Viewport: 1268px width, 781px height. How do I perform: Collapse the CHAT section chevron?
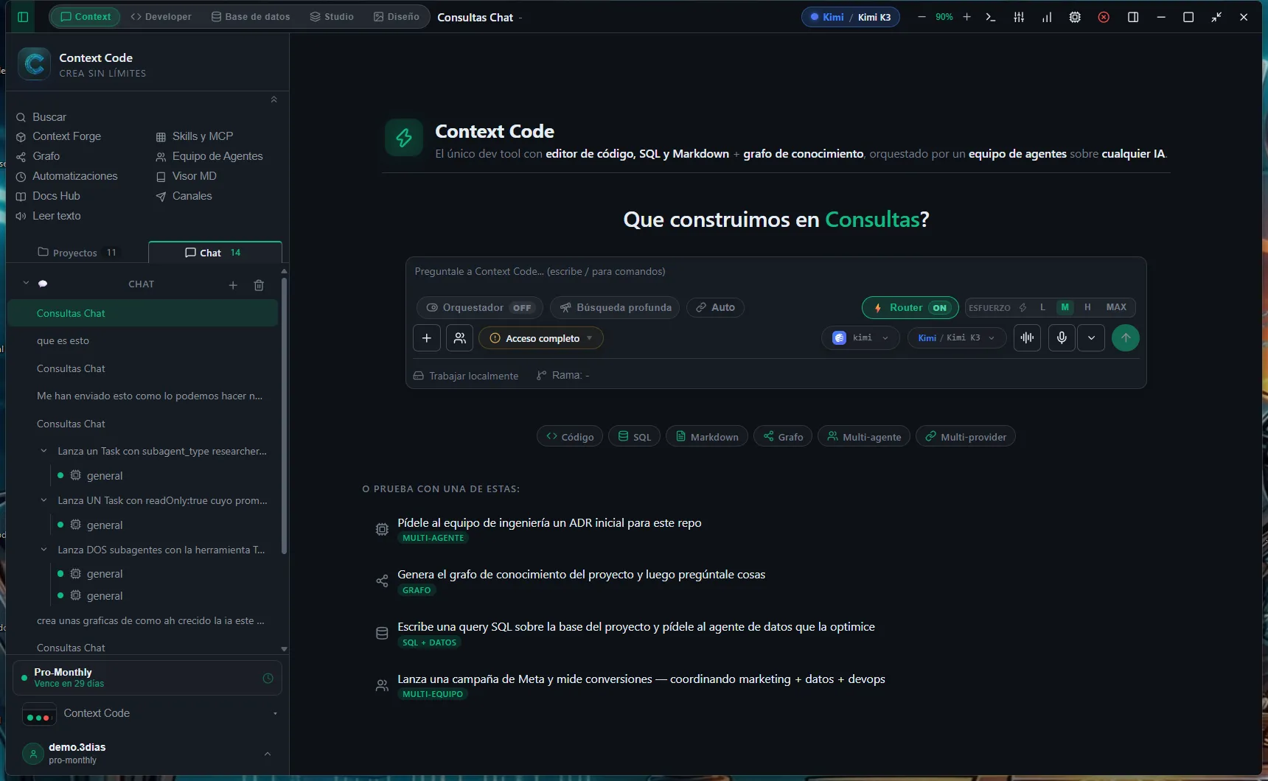pos(26,283)
